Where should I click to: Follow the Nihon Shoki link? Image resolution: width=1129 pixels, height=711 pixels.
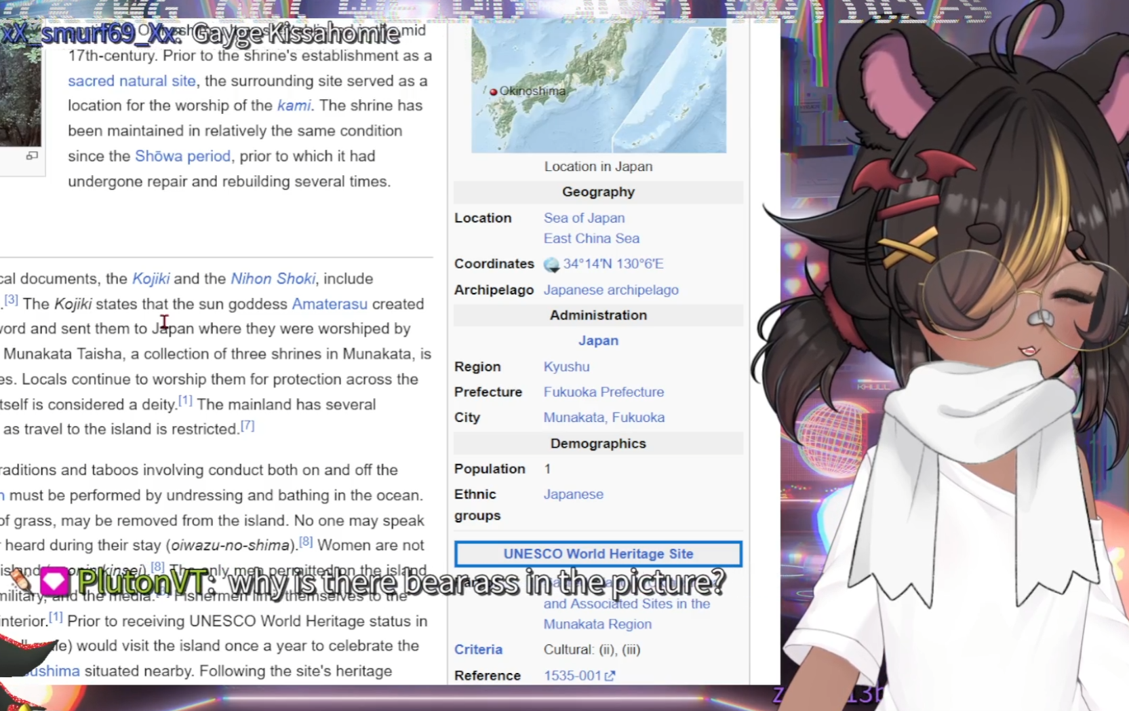[273, 279]
